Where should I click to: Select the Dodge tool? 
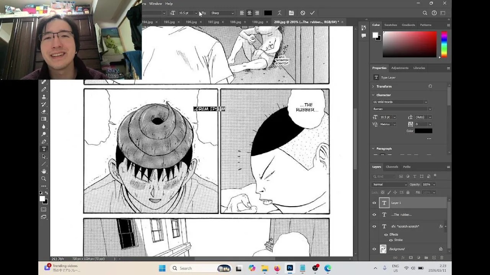[44, 134]
